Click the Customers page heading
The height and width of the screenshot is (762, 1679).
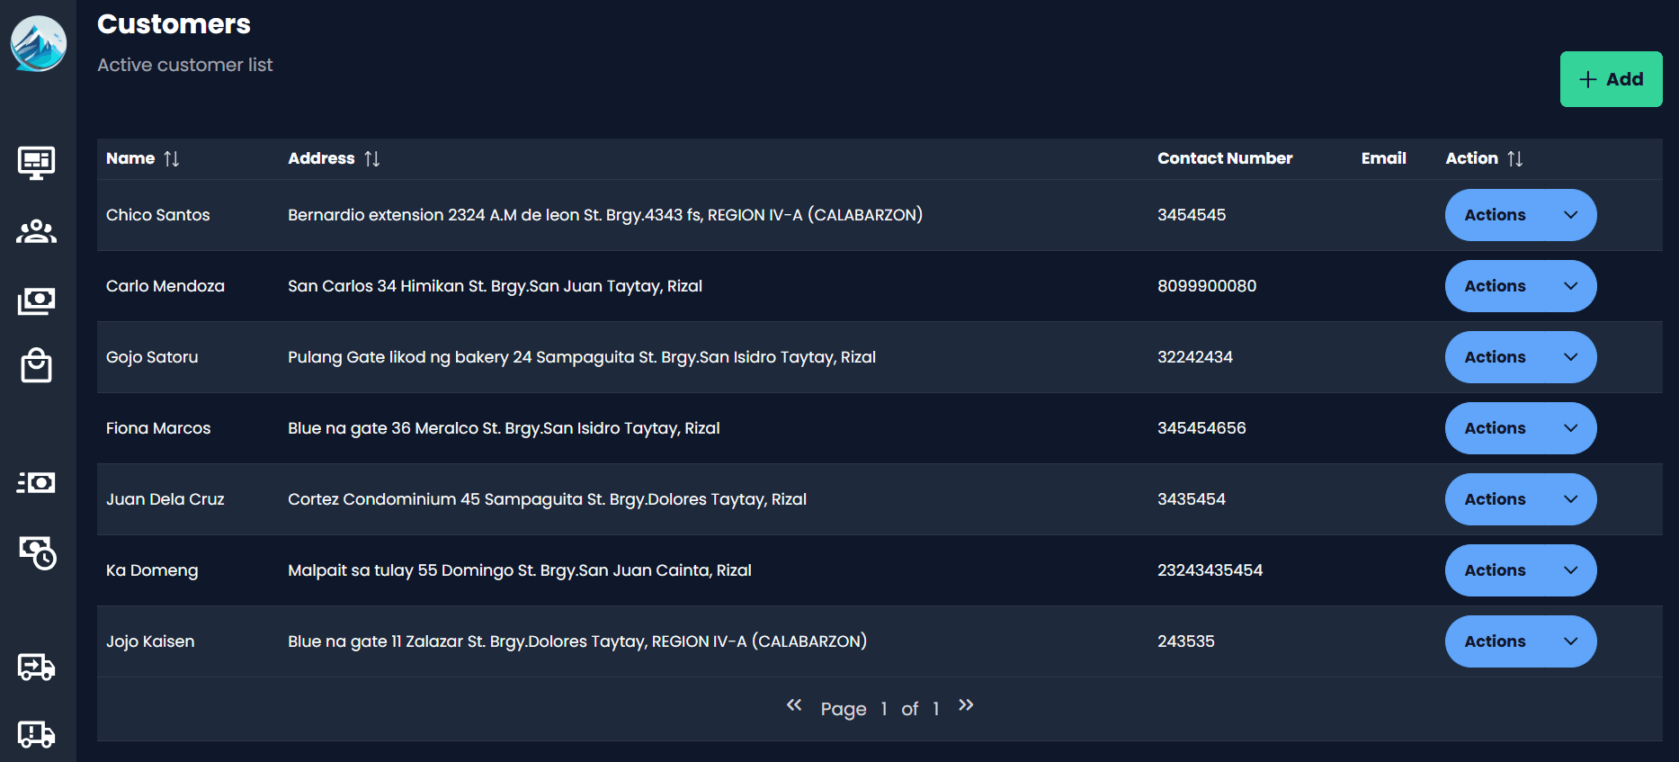(x=174, y=24)
